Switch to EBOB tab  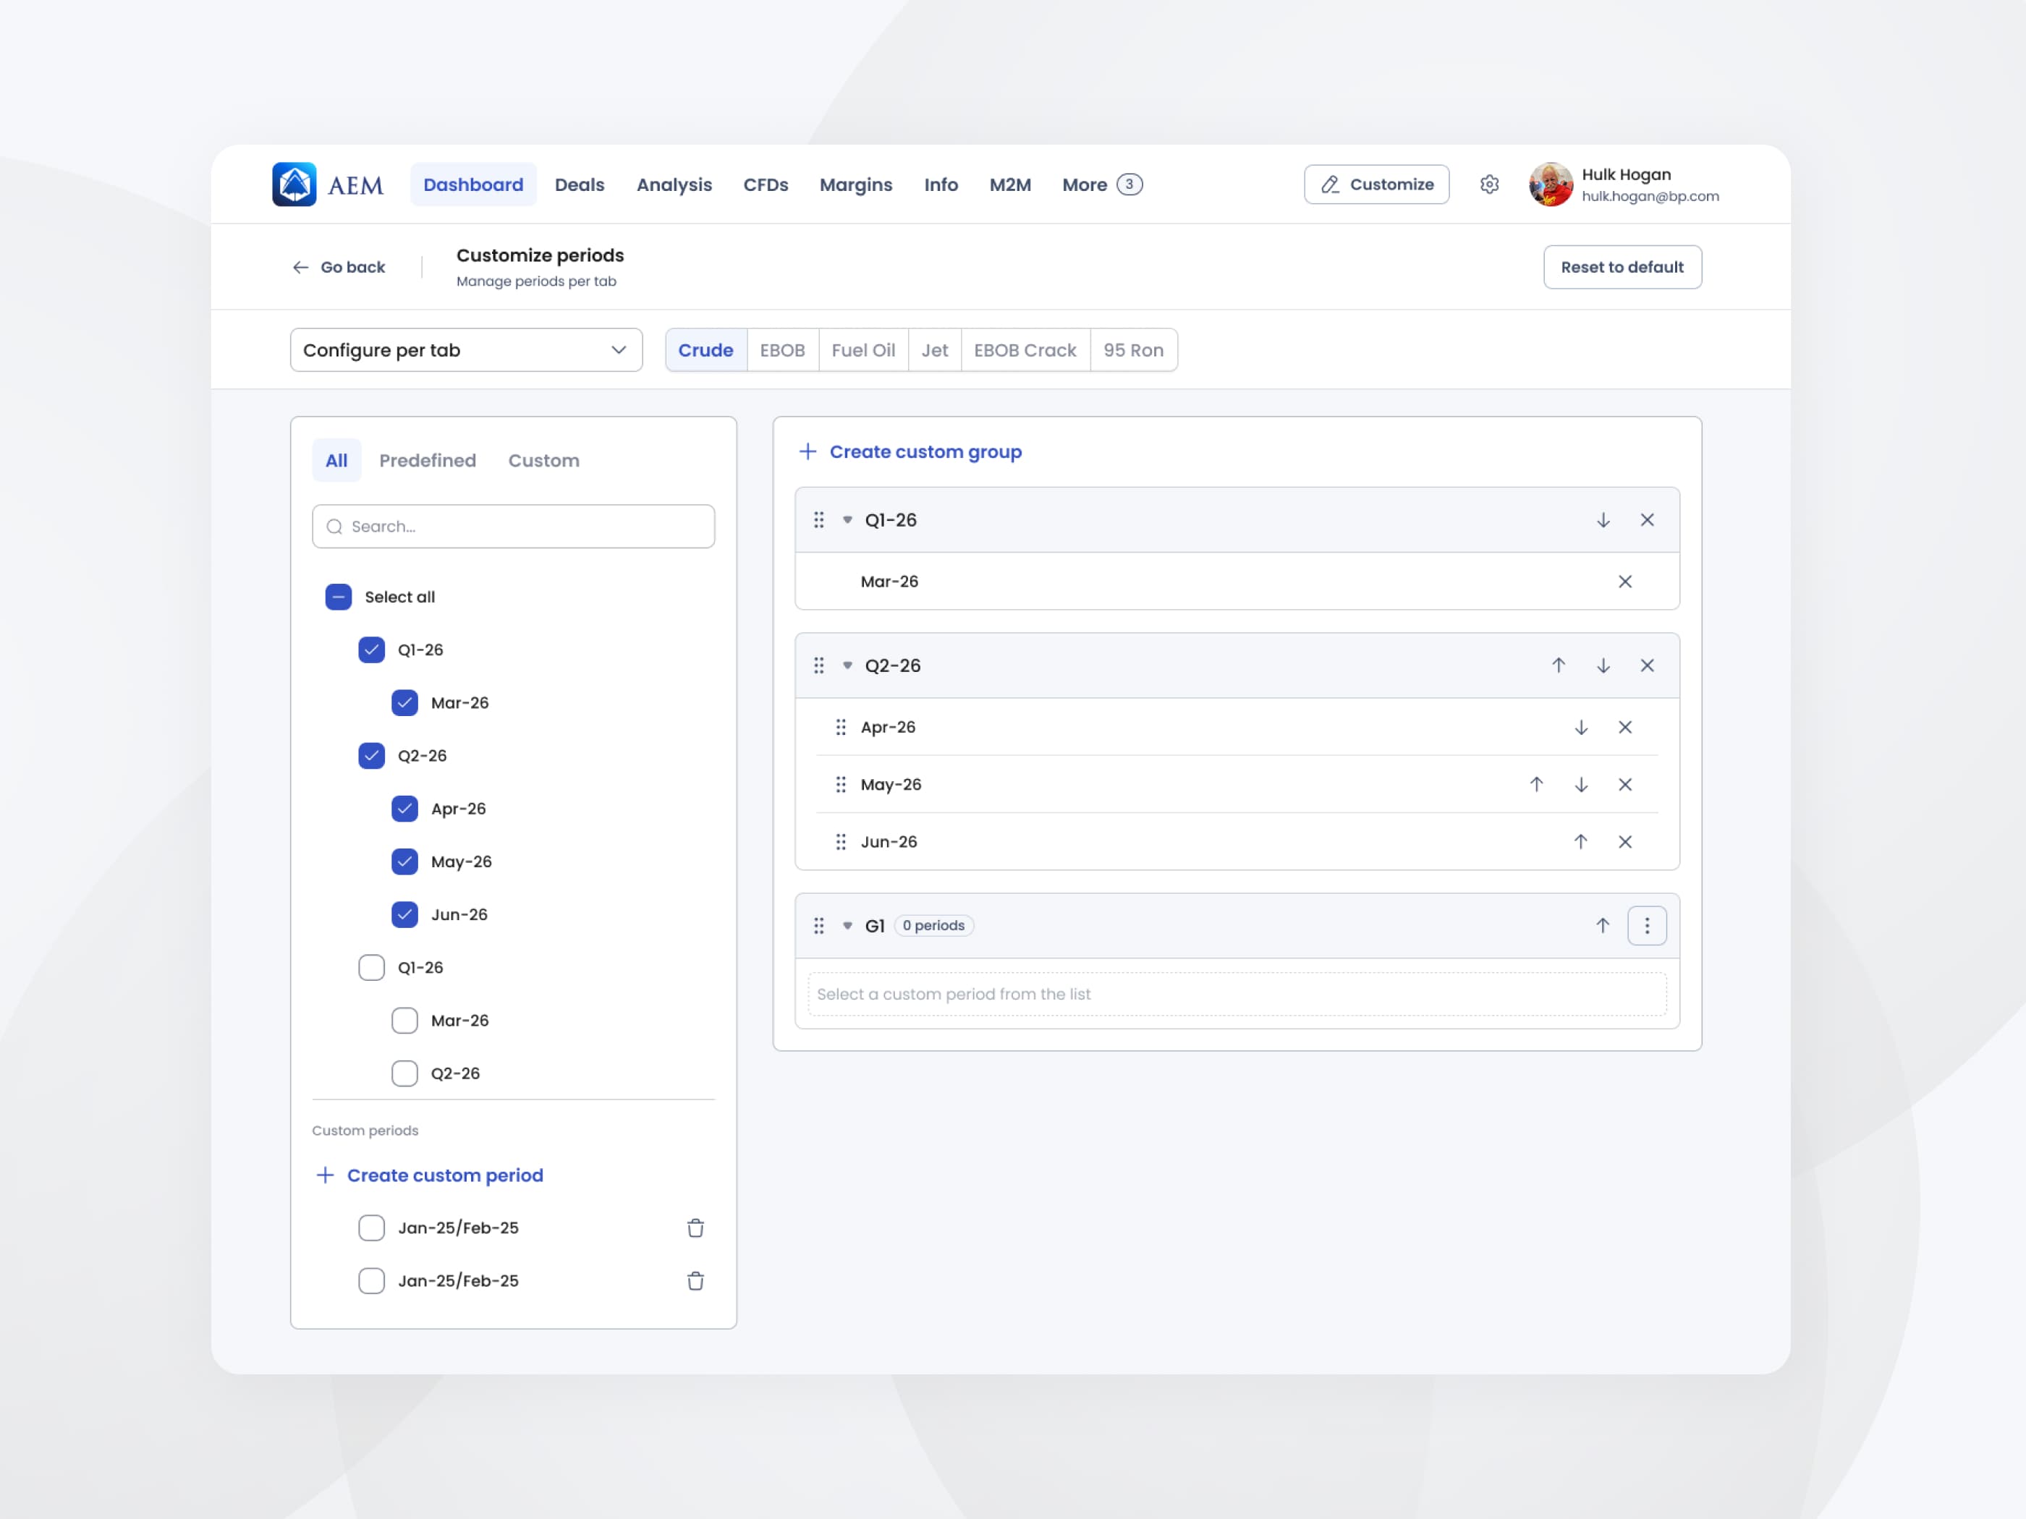click(x=782, y=350)
